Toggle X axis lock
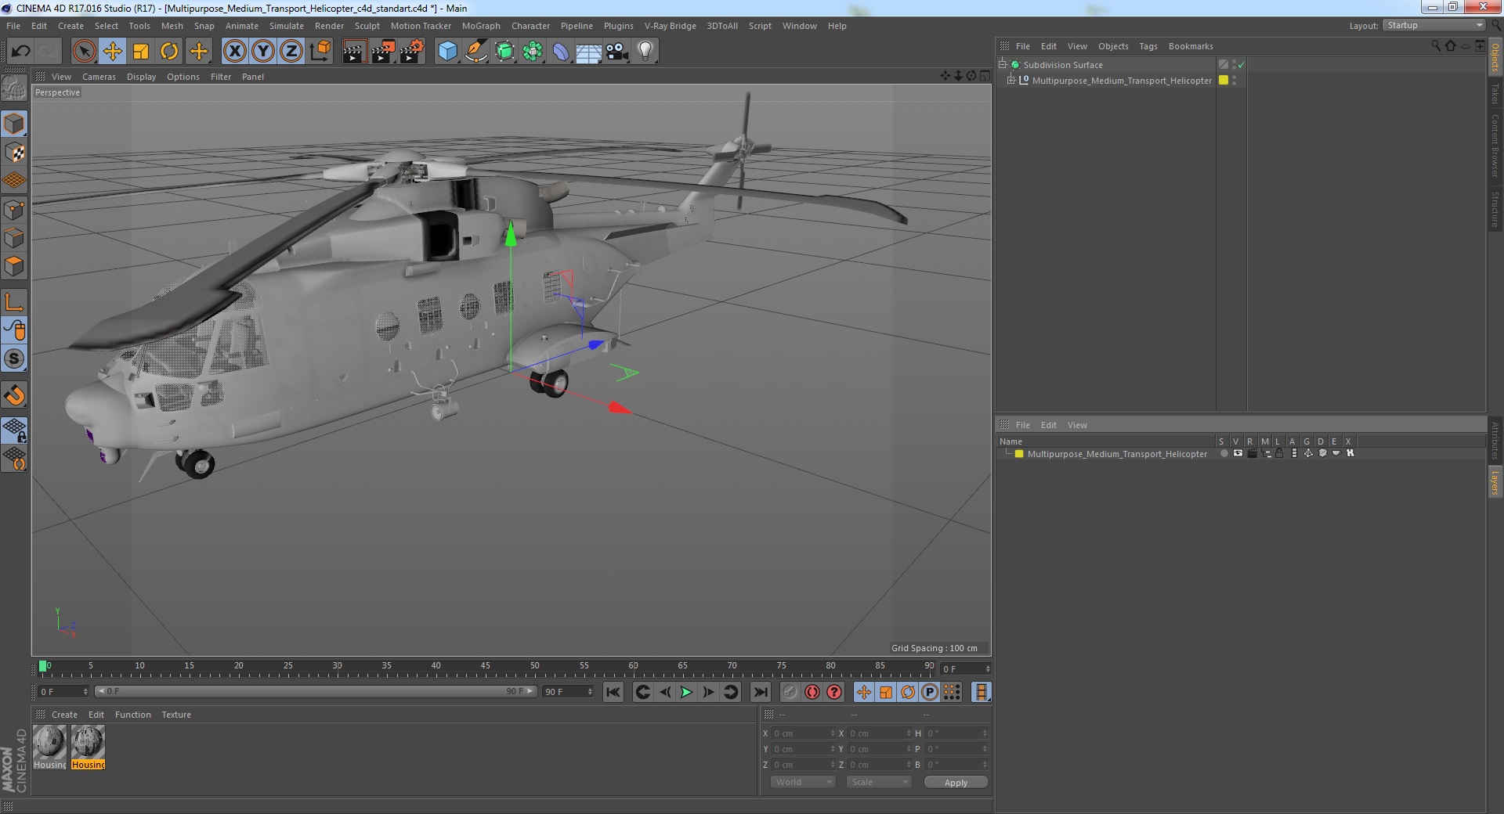The width and height of the screenshot is (1504, 814). click(x=234, y=52)
